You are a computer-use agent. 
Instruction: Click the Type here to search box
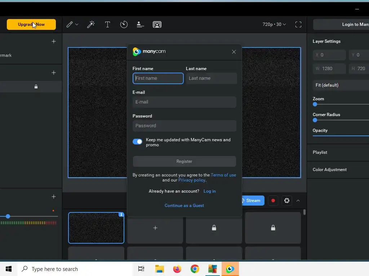(75, 269)
